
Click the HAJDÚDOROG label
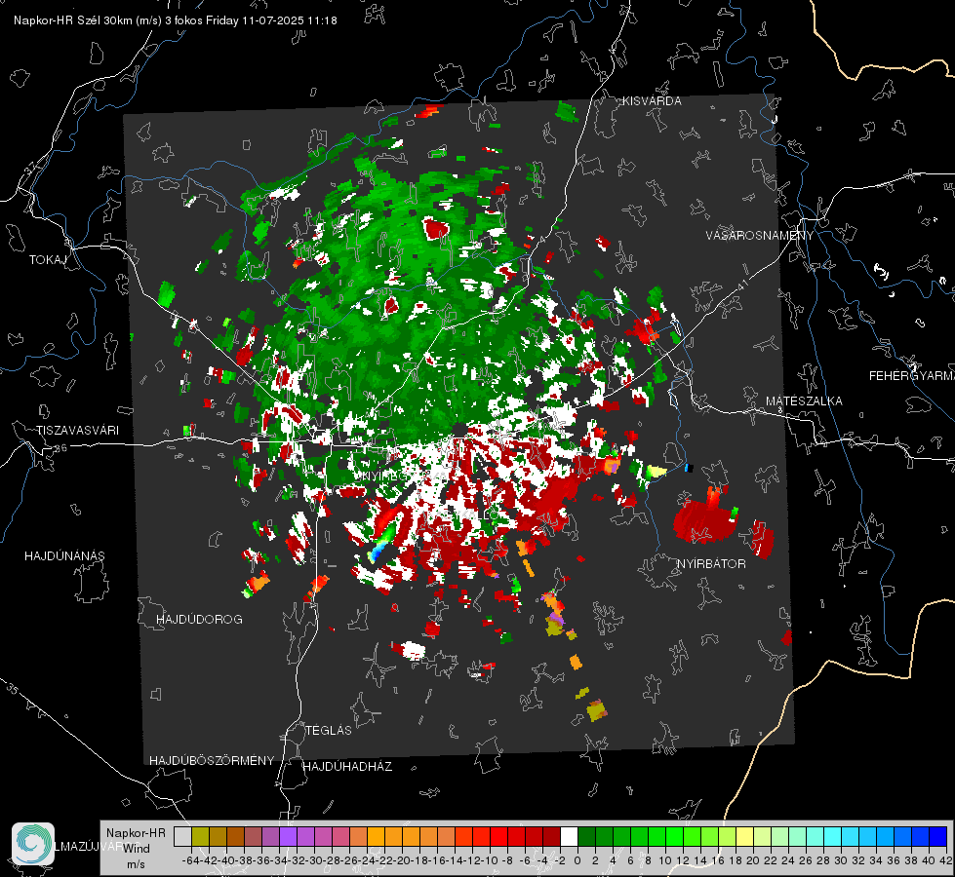coord(199,620)
